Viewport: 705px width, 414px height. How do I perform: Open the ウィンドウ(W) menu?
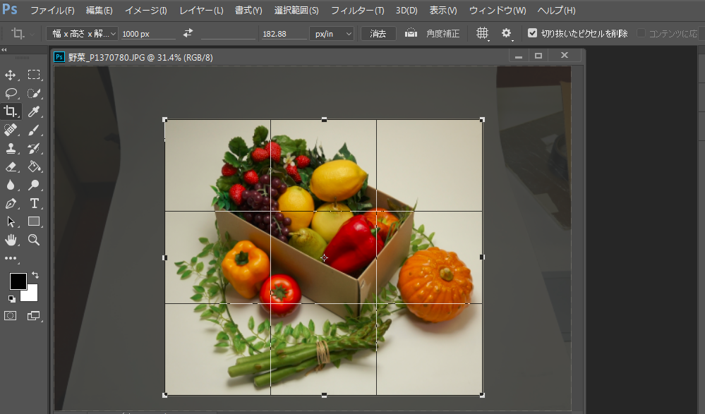498,10
